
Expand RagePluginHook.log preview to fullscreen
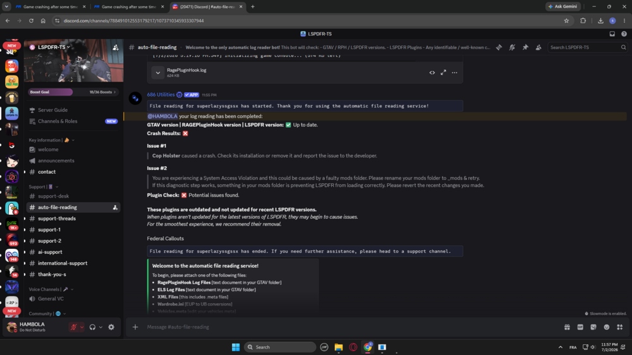coord(444,73)
